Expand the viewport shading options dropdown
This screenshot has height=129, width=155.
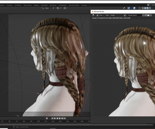(x=152, y=8)
